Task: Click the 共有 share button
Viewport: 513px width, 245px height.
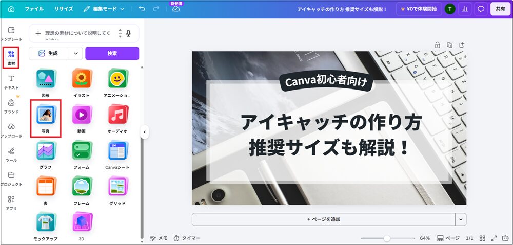Action: [500, 9]
